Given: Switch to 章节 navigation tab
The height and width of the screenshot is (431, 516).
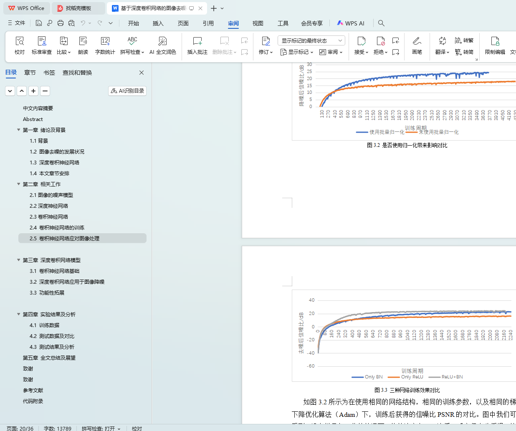Looking at the screenshot, I should click(x=30, y=73).
